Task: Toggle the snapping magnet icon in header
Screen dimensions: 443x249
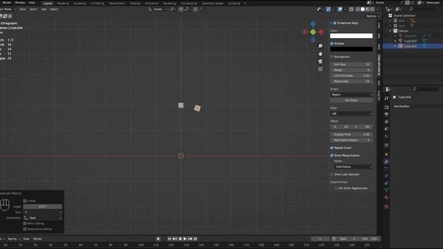Action: [x=181, y=9]
